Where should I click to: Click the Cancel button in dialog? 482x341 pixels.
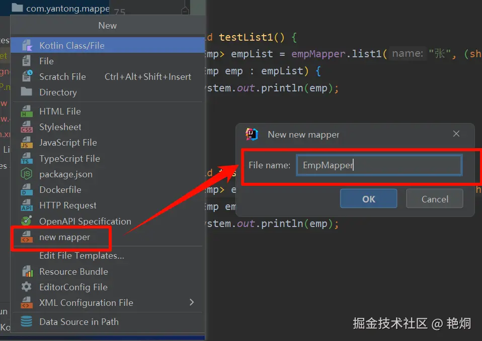[x=434, y=199]
